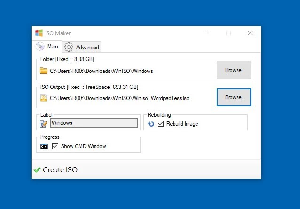Click the blue refresh arrow Rebuilding icon
Image resolution: width=300 pixels, height=209 pixels.
[x=151, y=124]
